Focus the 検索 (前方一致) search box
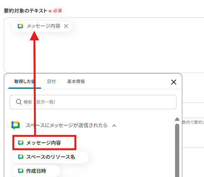Image resolution: width=204 pixels, height=177 pixels. click(x=93, y=102)
